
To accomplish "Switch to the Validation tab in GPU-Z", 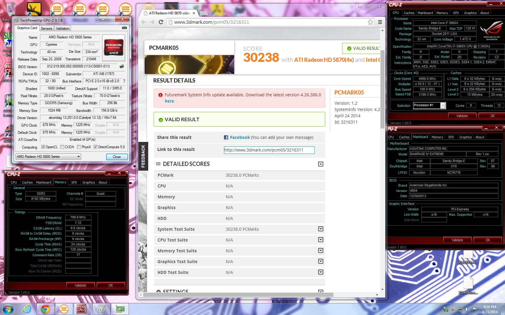I will click(63, 28).
